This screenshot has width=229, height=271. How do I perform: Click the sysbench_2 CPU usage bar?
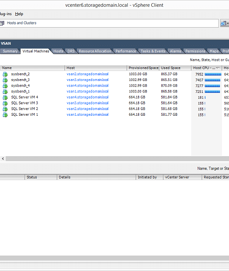pos(213,74)
